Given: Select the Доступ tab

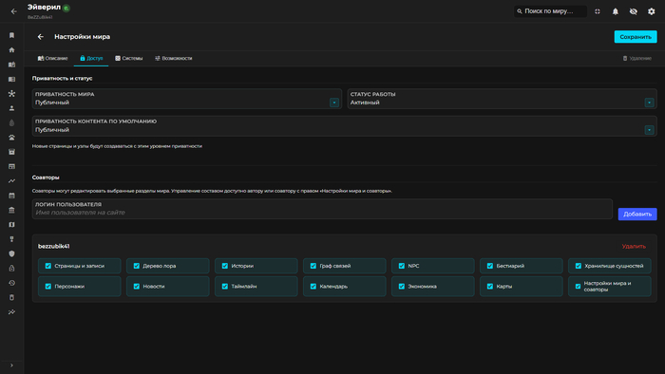Looking at the screenshot, I should tap(91, 59).
